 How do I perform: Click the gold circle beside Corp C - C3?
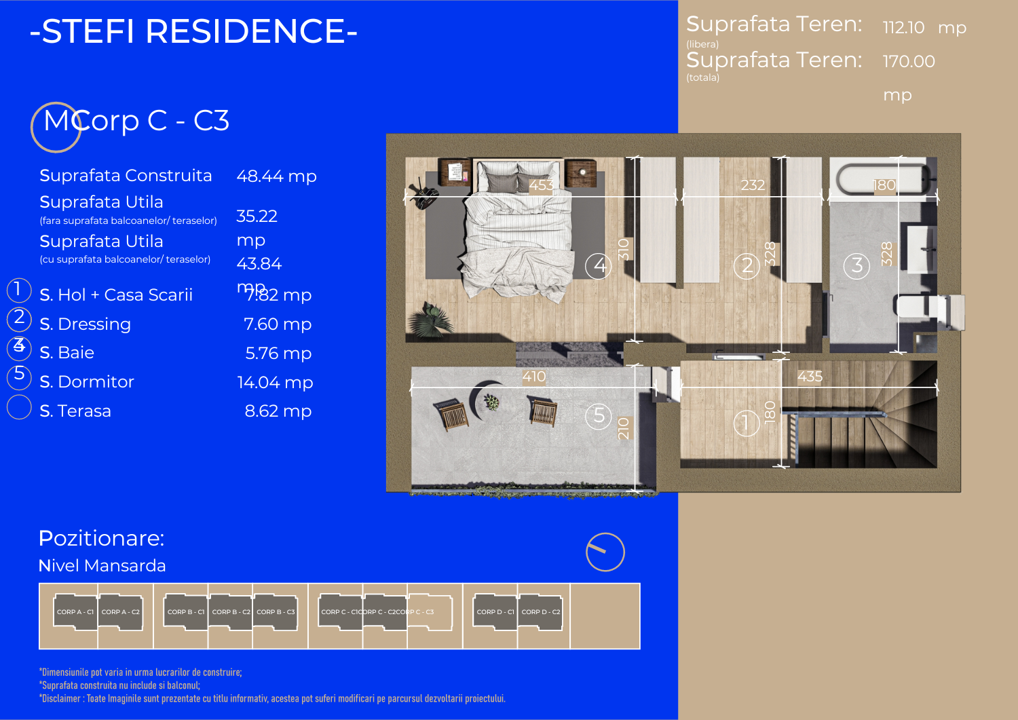click(56, 127)
